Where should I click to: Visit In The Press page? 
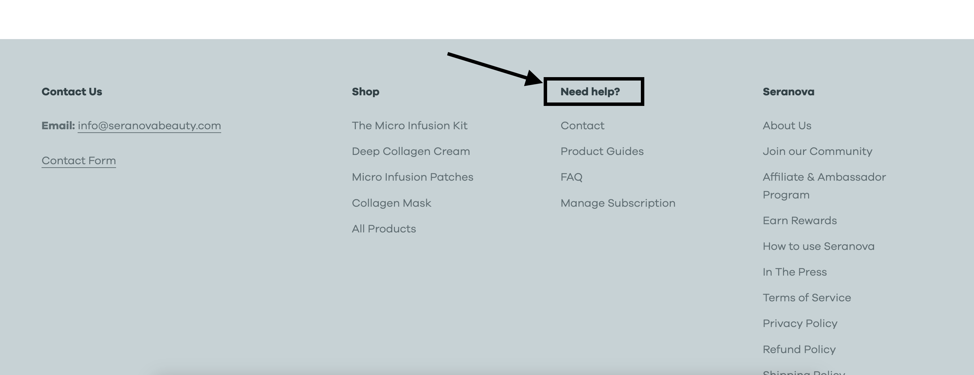pyautogui.click(x=795, y=272)
